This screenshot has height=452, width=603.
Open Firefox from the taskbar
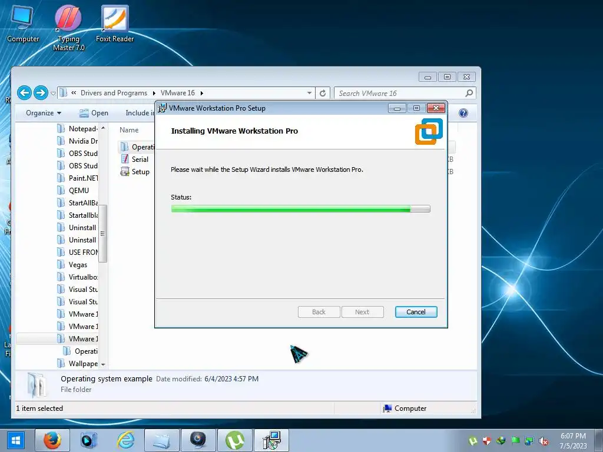[52, 440]
